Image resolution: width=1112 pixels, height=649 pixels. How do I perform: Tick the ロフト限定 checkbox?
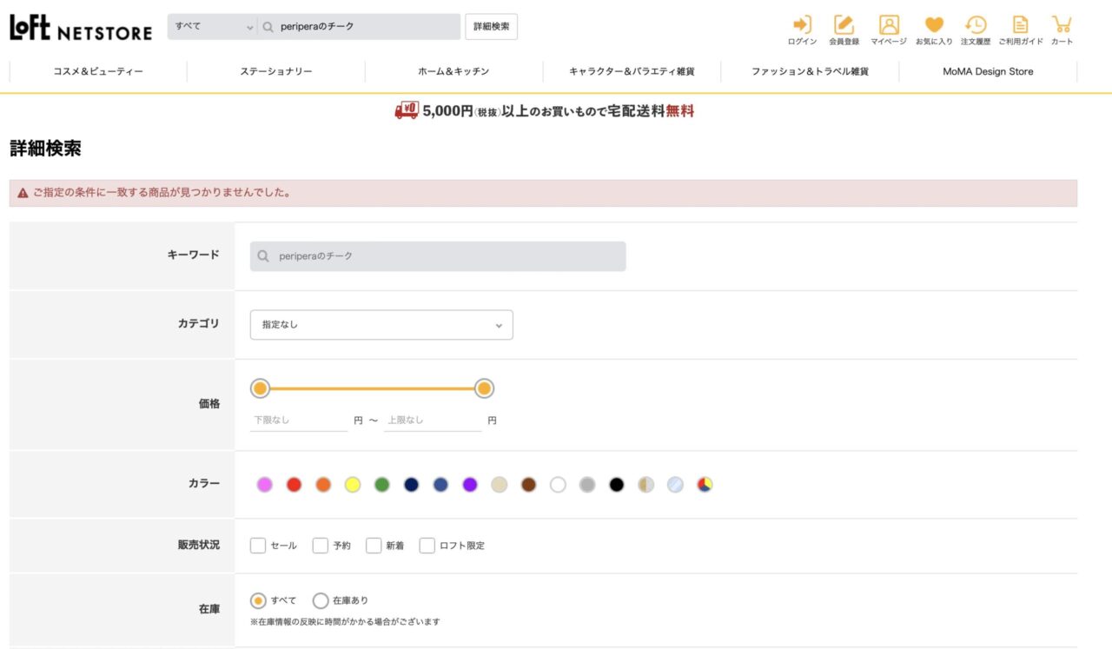(x=427, y=546)
